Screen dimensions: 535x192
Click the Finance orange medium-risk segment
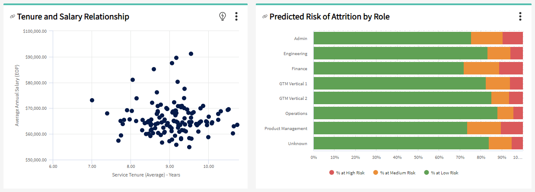[481, 68]
